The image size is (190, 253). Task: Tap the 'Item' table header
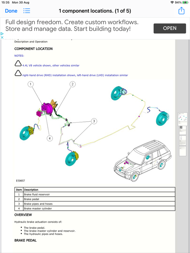[19, 190]
